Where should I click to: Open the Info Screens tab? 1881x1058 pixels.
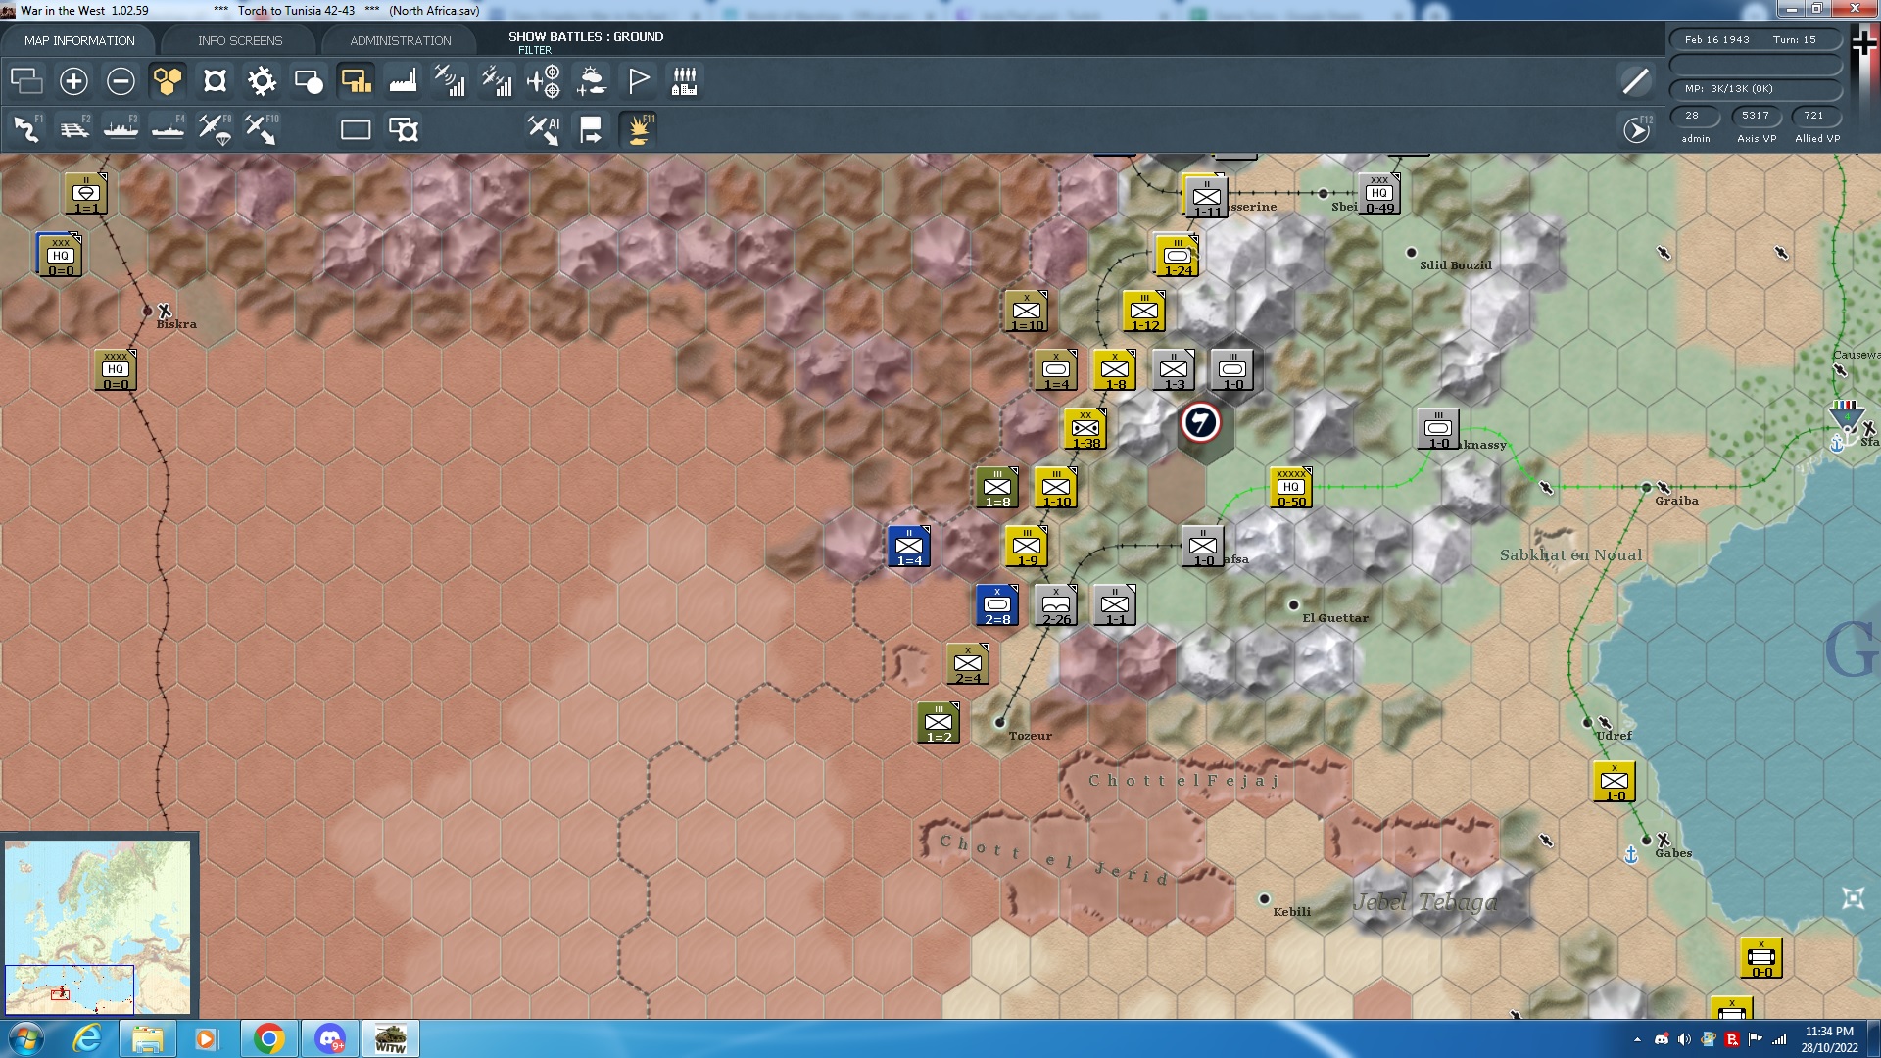[240, 40]
